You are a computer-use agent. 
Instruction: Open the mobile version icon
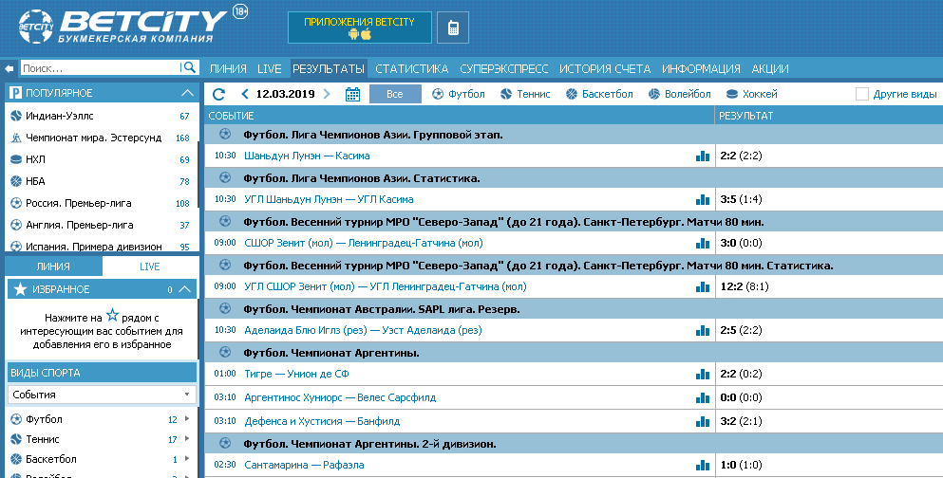coord(453,28)
